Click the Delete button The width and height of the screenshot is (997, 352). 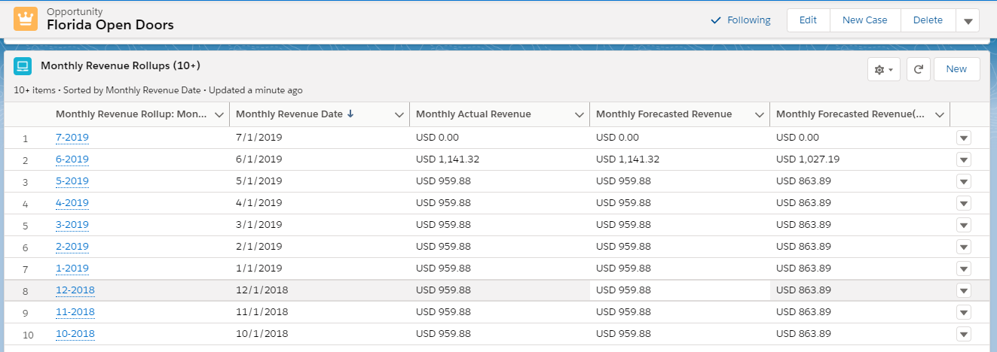[928, 20]
